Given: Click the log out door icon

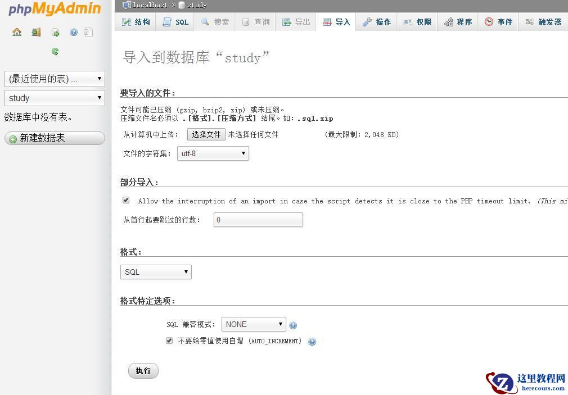Looking at the screenshot, I should click(x=36, y=32).
